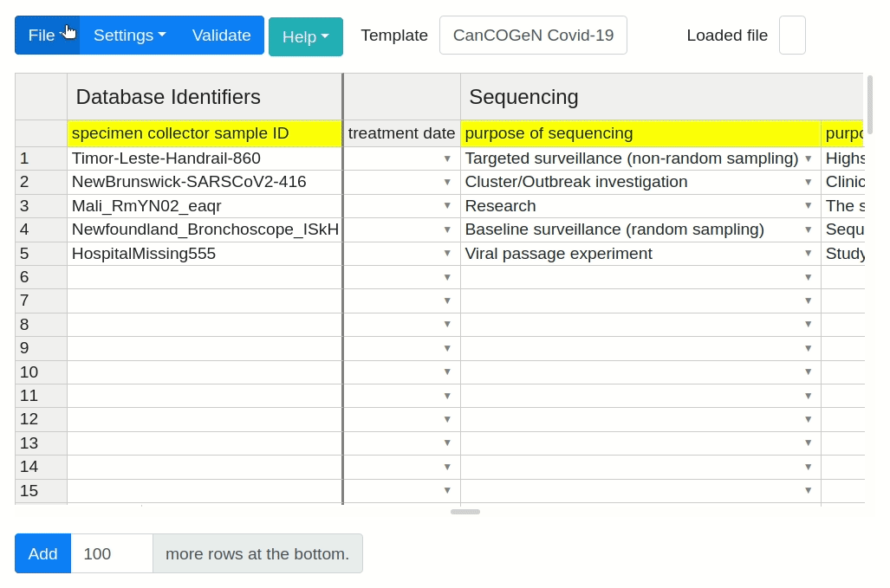Click the Validate button
890x588 pixels.
(221, 36)
